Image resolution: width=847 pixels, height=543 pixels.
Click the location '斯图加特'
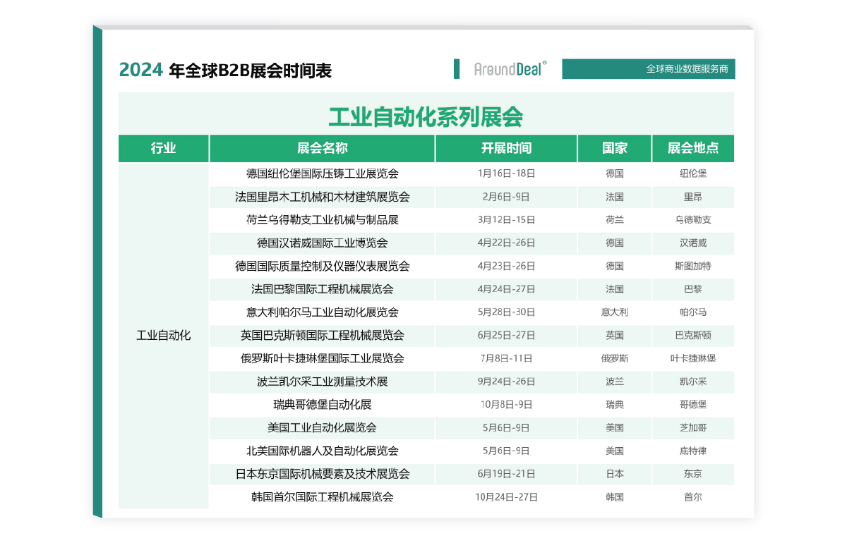point(693,267)
